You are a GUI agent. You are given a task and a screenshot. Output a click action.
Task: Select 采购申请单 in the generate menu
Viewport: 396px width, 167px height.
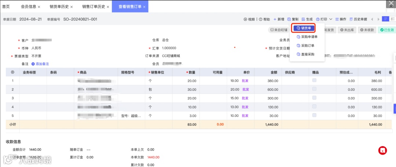point(307,37)
